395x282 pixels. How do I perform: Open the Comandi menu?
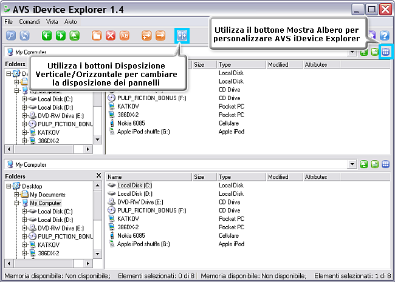coord(30,22)
